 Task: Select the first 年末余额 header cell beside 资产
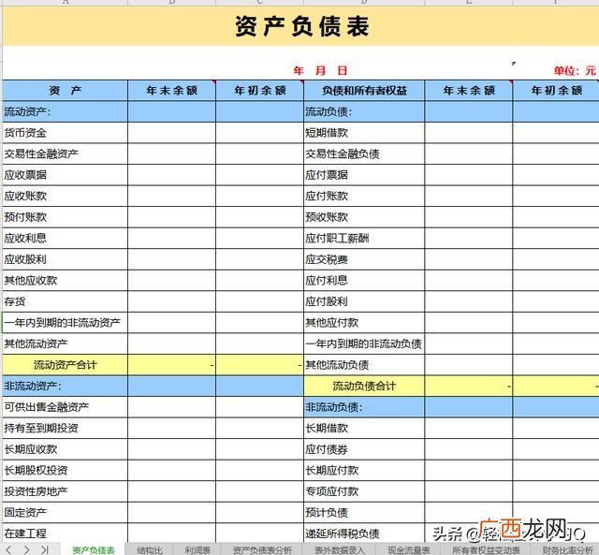pos(171,91)
